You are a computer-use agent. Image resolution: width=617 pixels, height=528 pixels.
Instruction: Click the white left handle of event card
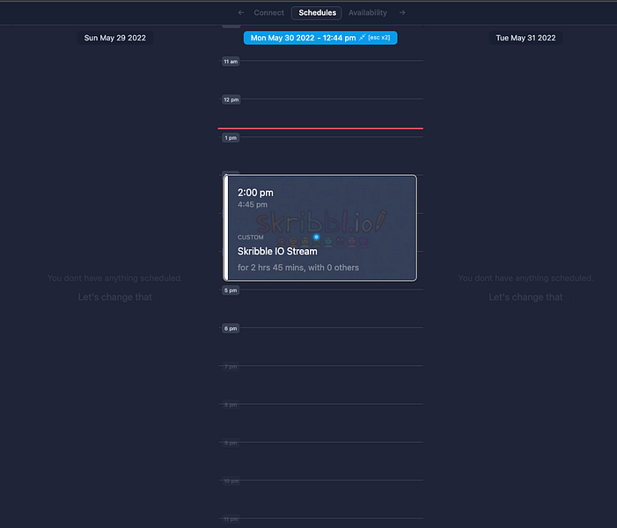(x=226, y=228)
